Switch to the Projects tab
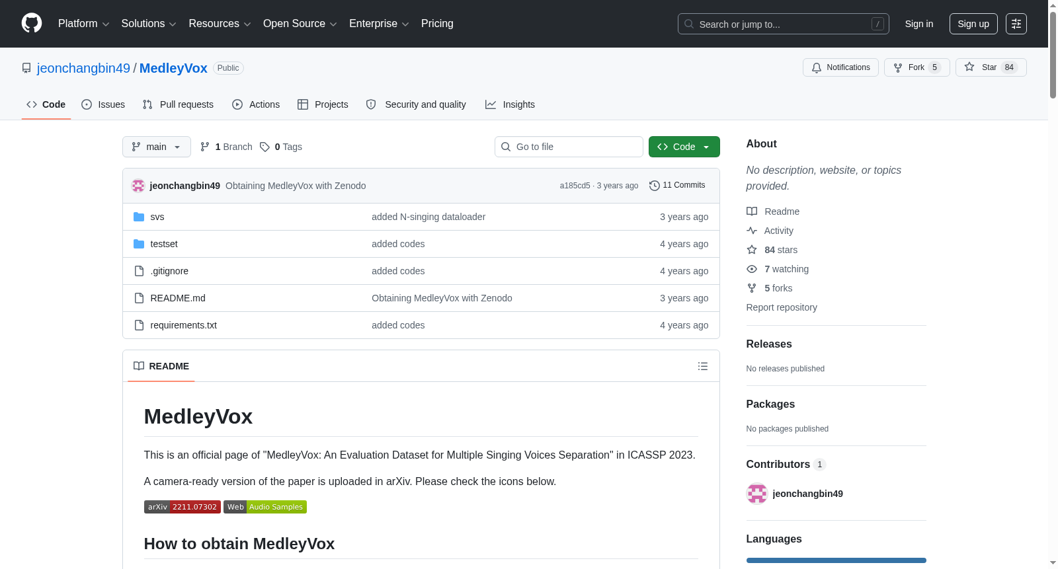Image resolution: width=1058 pixels, height=569 pixels. (323, 104)
